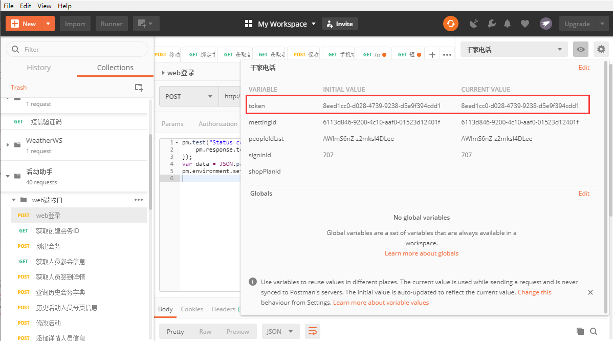Open the 千家电话 environment selector dropdown
Screen dimensions: 613x341
(x=514, y=49)
